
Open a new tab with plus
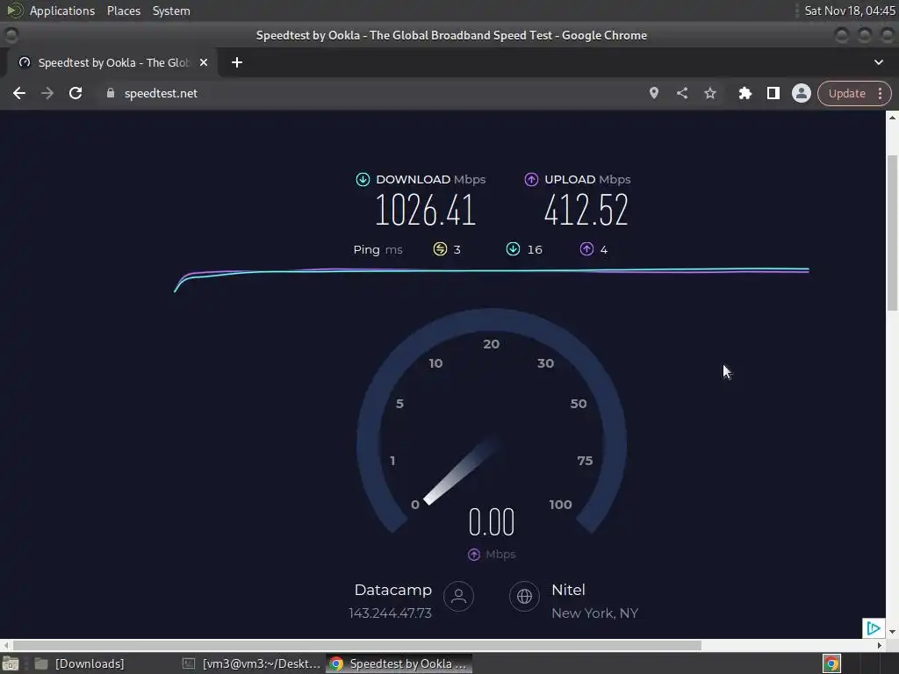click(x=237, y=62)
